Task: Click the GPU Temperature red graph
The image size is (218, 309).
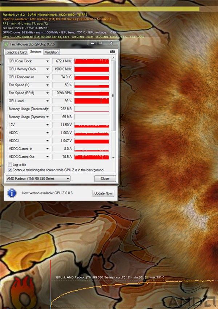Action: pos(92,77)
